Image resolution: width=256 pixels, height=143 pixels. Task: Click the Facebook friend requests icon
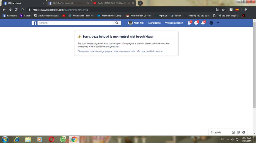[189, 23]
